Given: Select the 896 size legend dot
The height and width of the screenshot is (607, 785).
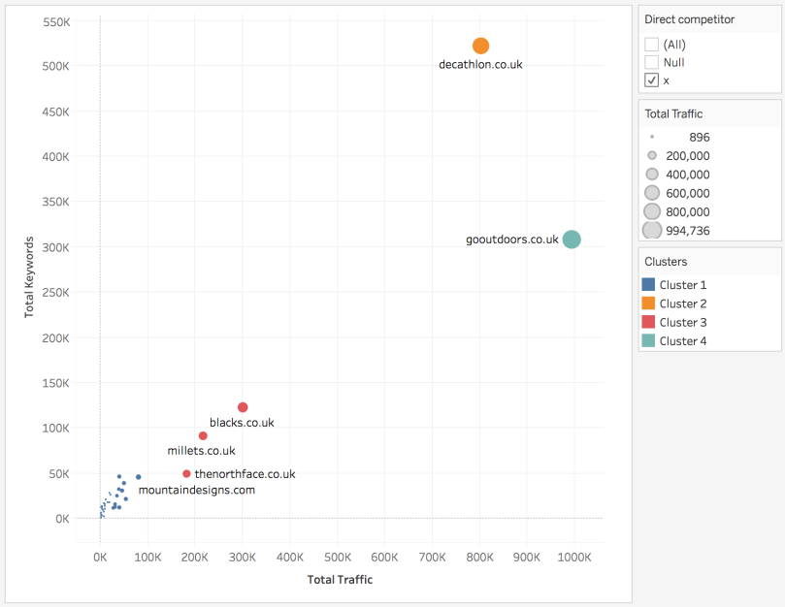Looking at the screenshot, I should 652,137.
